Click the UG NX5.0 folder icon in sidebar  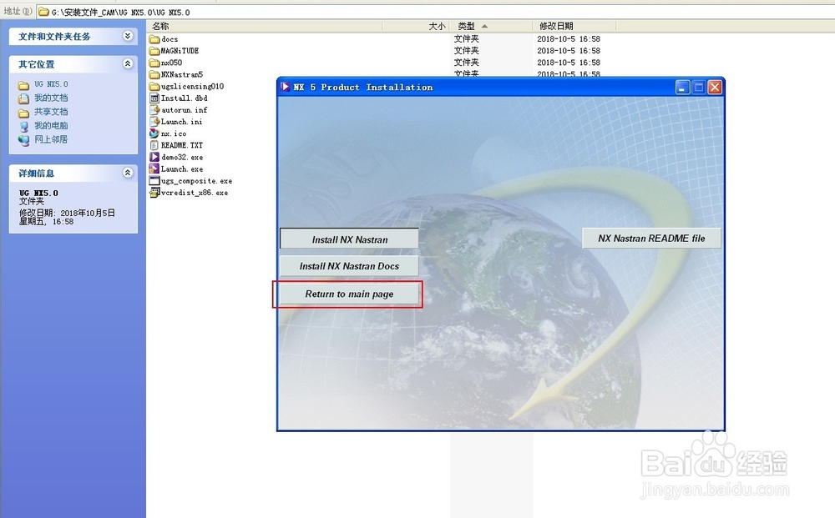(x=23, y=85)
